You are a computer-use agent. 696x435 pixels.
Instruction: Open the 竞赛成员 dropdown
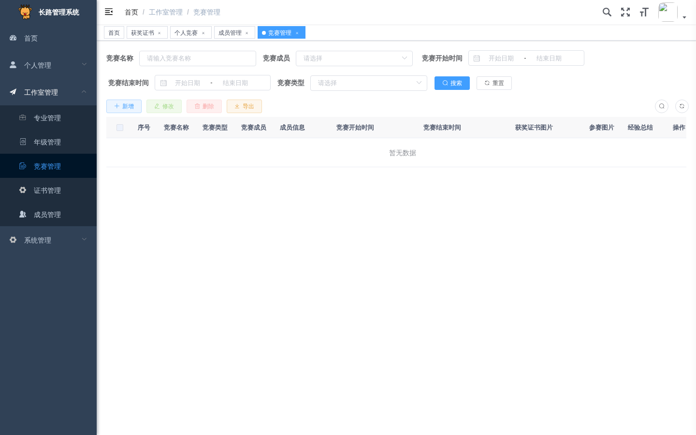(354, 58)
